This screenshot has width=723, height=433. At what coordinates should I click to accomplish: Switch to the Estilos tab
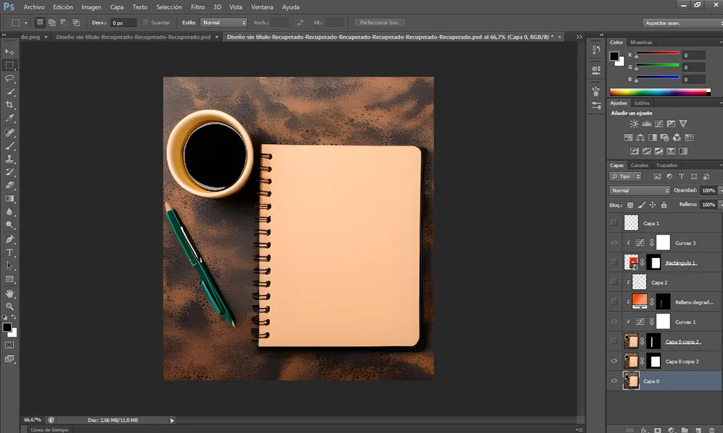coord(642,103)
